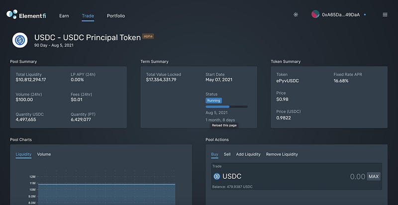Click the Aug 5, 2021 status date
The height and width of the screenshot is (205, 398).
216,112
